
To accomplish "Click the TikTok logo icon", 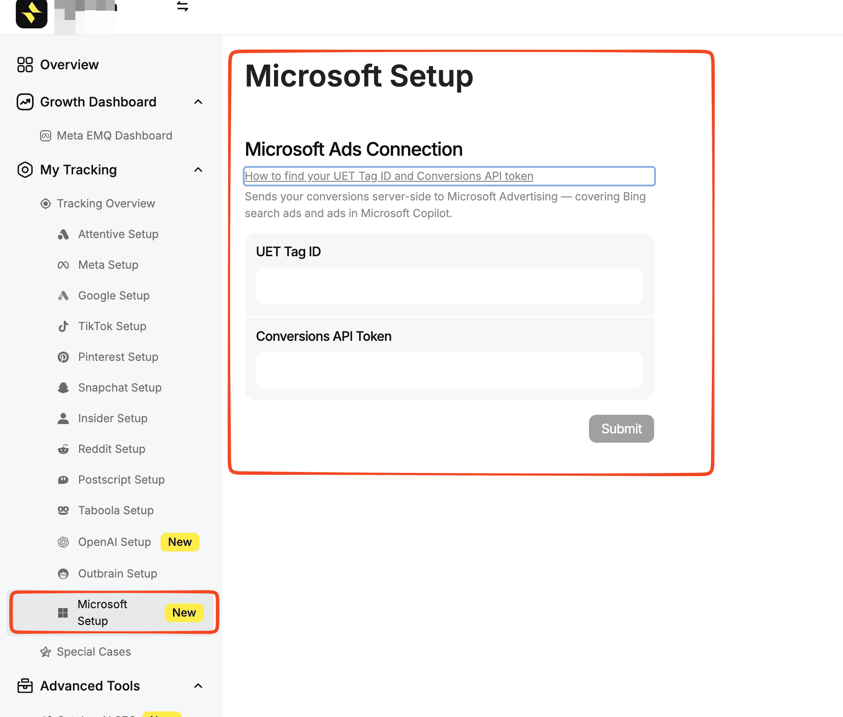I will [x=63, y=326].
